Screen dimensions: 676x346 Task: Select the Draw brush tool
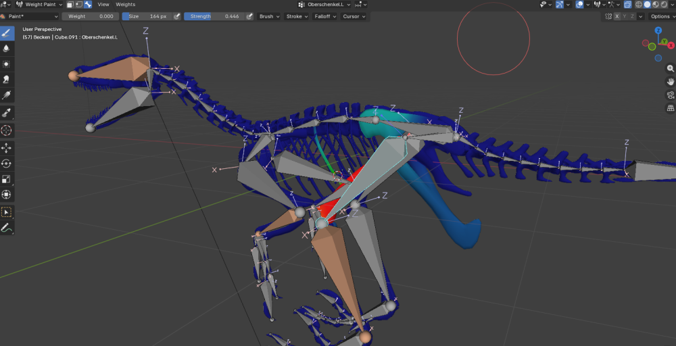(7, 33)
